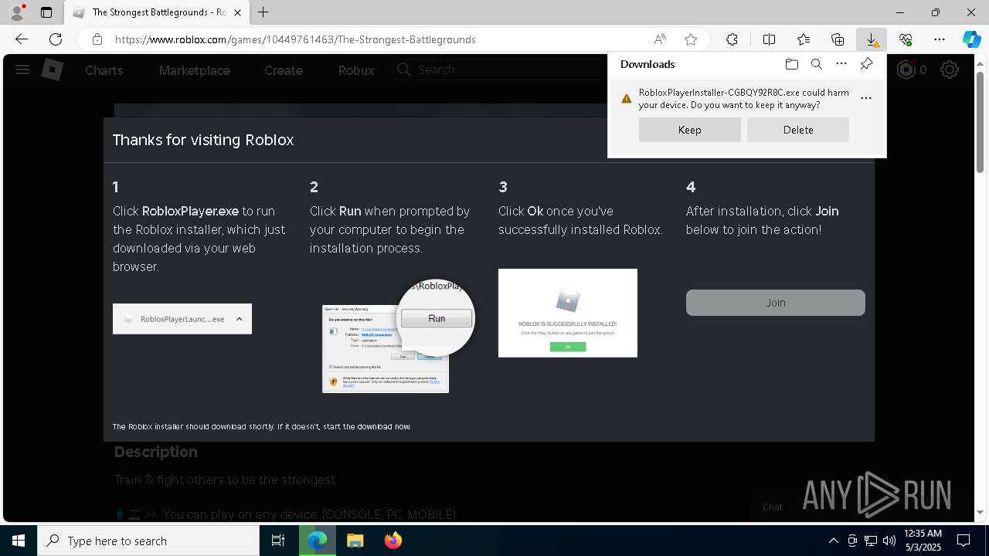This screenshot has width=989, height=556.
Task: Open browser Extensions icon
Action: 732,39
